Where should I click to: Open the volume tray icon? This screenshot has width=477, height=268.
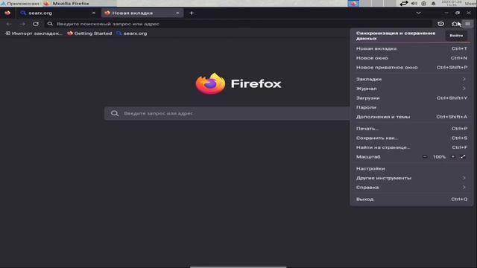pyautogui.click(x=414, y=4)
